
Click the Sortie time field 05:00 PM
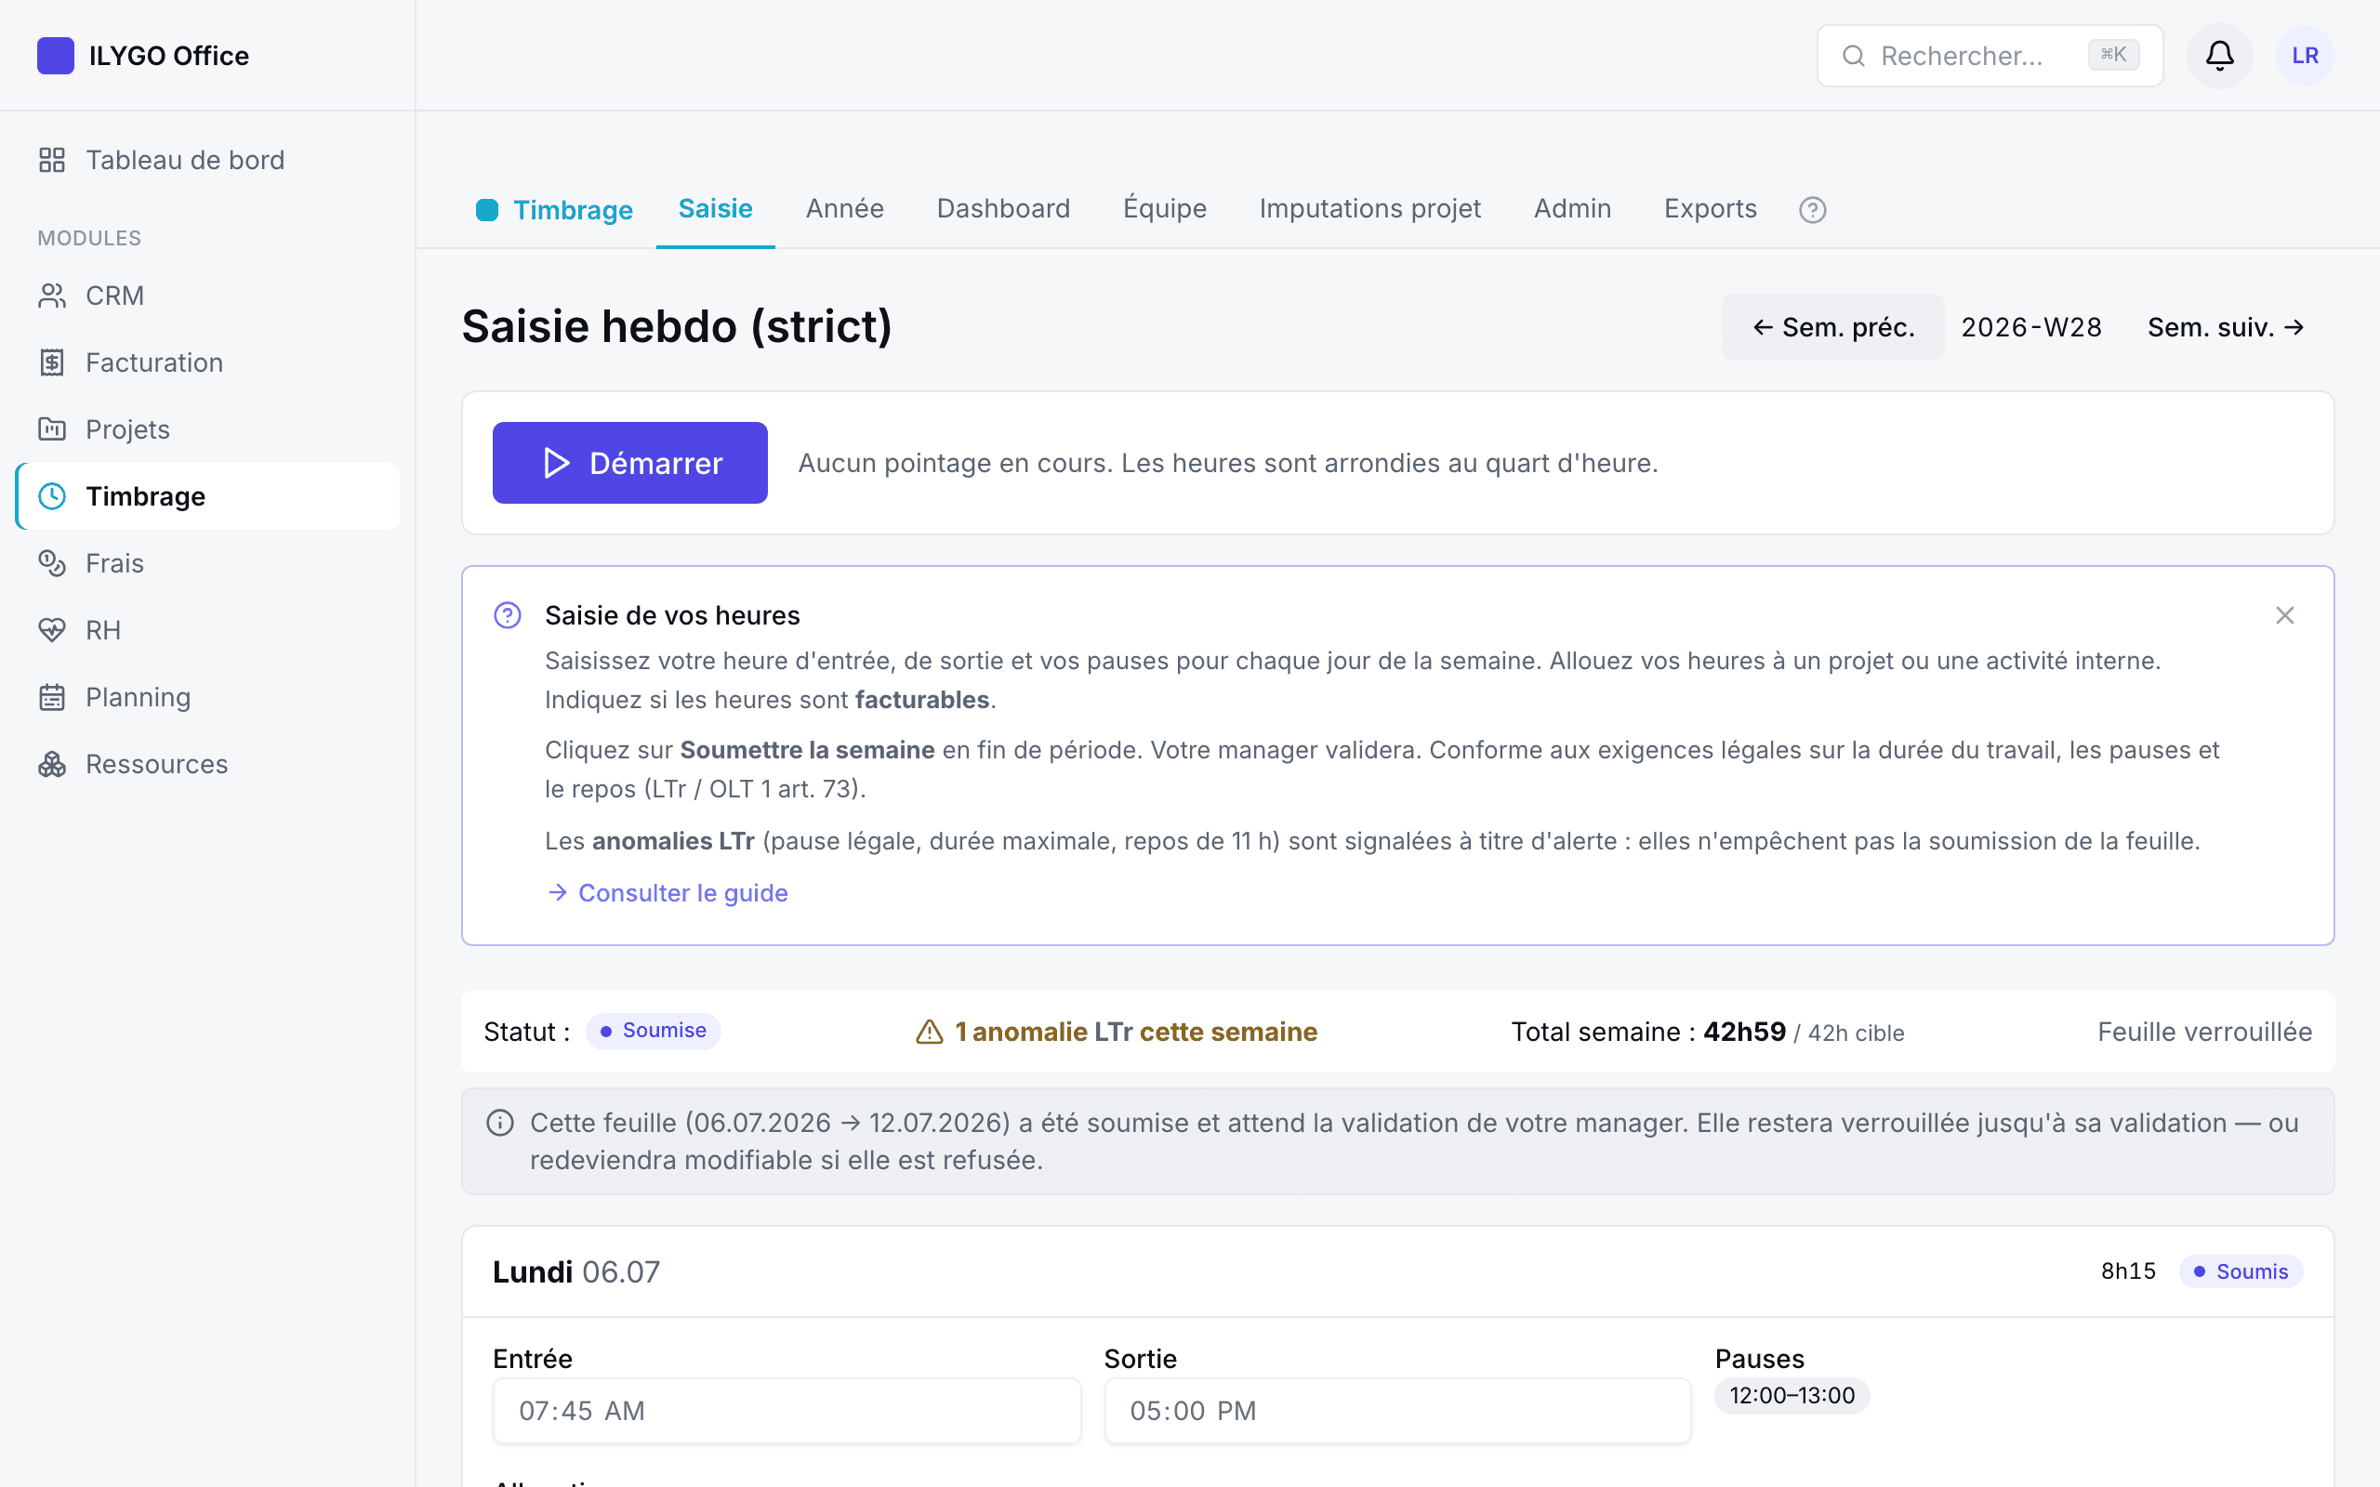pos(1397,1410)
